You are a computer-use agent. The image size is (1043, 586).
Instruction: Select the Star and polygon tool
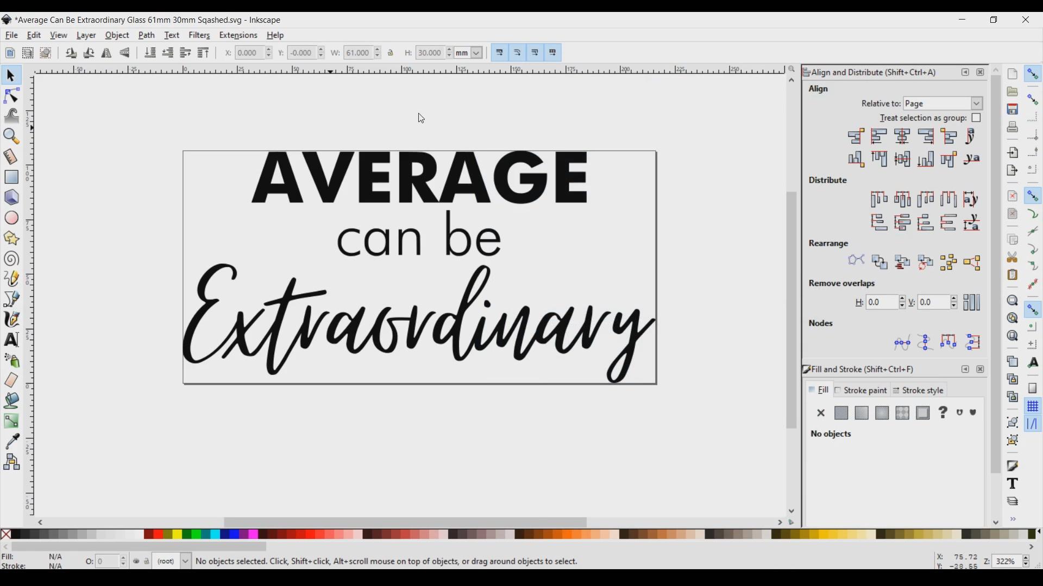click(x=11, y=239)
